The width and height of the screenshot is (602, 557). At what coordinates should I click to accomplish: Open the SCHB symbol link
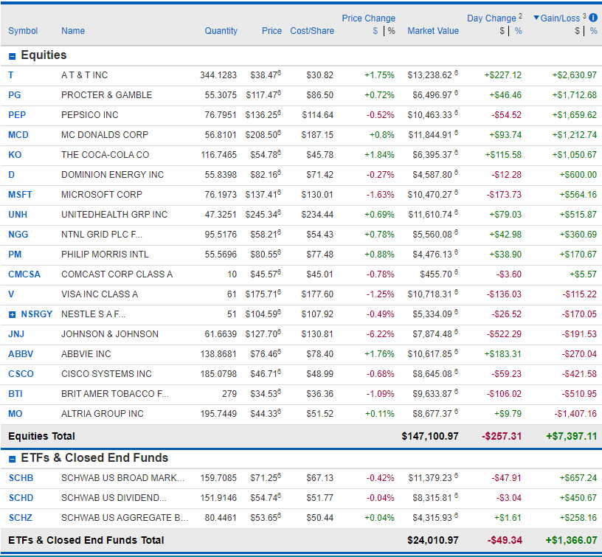click(x=21, y=478)
